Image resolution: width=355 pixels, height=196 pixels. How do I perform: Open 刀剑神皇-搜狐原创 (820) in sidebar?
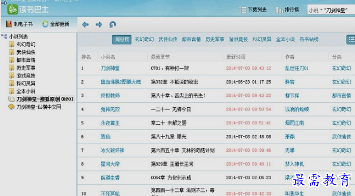click(x=41, y=99)
